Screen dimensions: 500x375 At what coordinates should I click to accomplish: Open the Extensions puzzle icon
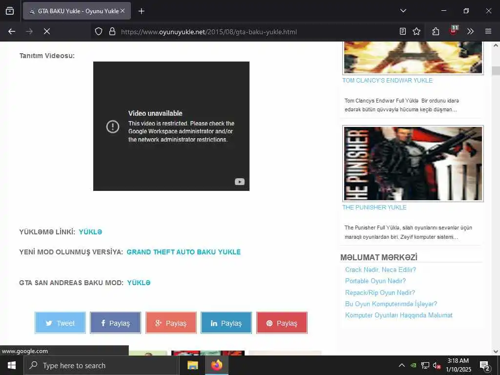[x=436, y=31]
